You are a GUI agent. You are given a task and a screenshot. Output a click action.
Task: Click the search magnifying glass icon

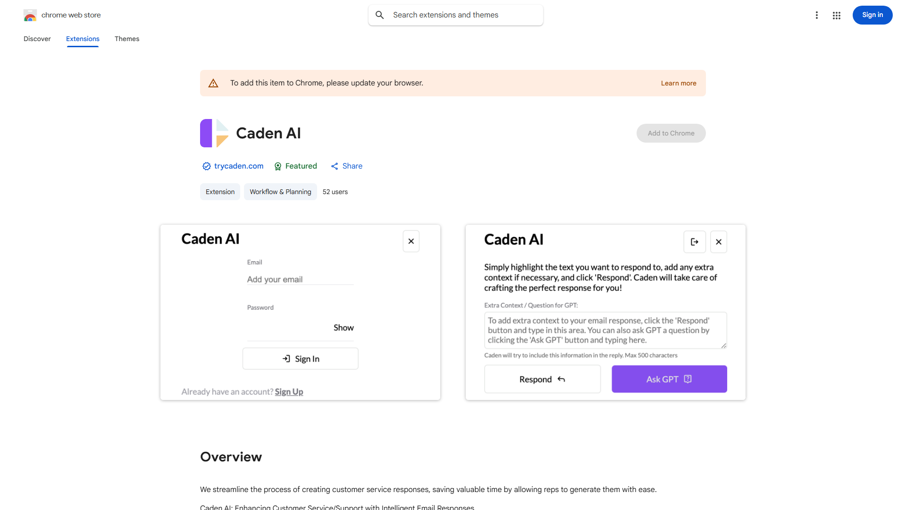point(380,15)
